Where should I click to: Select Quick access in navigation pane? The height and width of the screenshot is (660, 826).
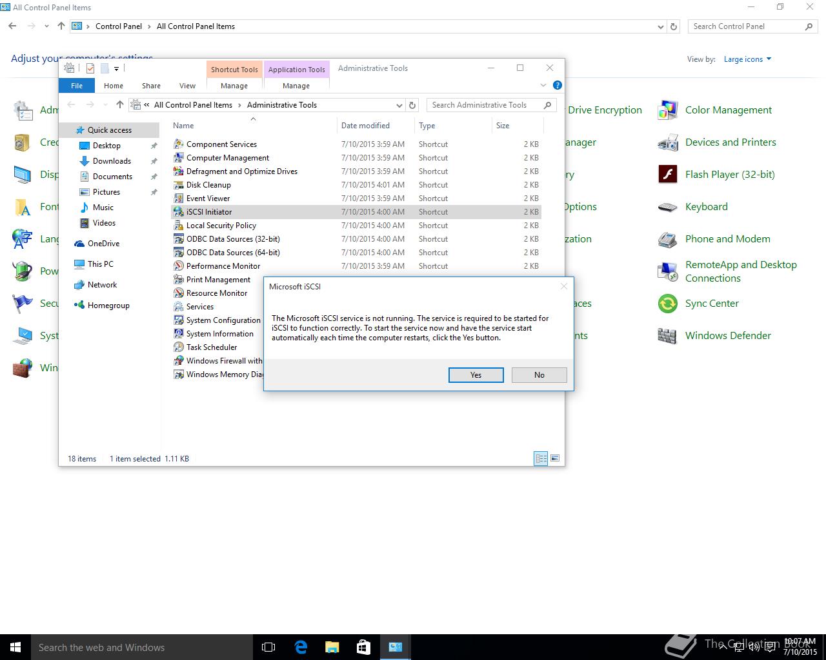coord(109,130)
